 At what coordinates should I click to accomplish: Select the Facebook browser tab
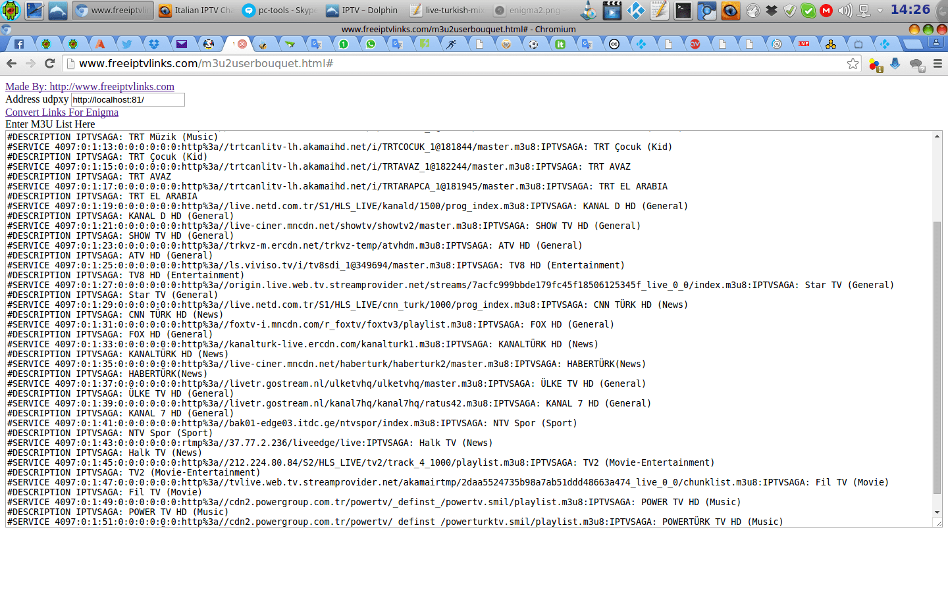(19, 44)
